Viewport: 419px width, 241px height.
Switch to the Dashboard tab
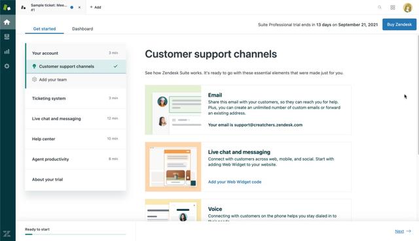pos(82,29)
